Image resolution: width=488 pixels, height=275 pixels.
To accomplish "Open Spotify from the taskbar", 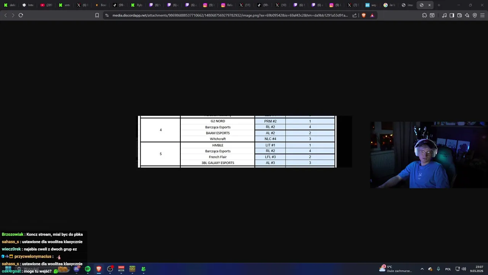I will (88, 269).
